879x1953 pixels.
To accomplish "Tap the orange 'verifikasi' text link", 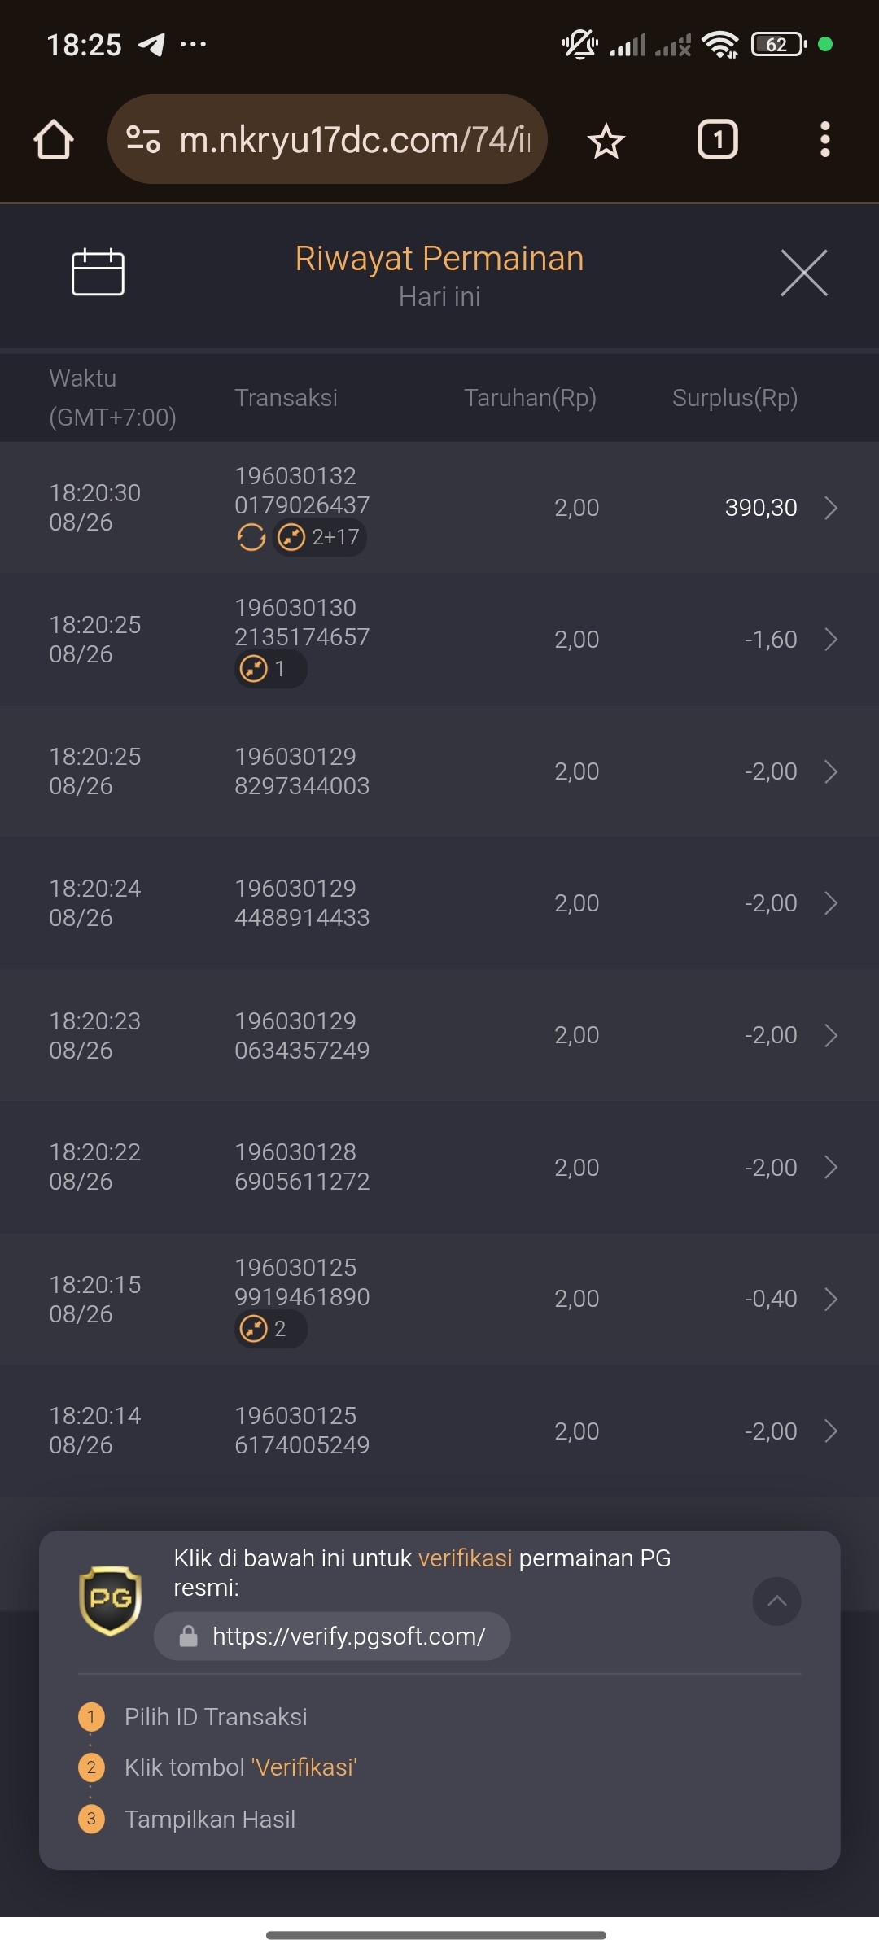I will click(x=465, y=1558).
